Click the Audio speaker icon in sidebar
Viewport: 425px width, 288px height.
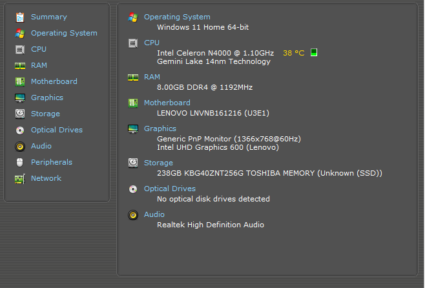[x=20, y=147]
